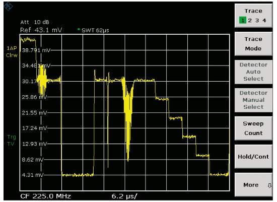The width and height of the screenshot is (277, 202).
Task: Click the Att 10 dB attenuation label
Action: point(35,22)
